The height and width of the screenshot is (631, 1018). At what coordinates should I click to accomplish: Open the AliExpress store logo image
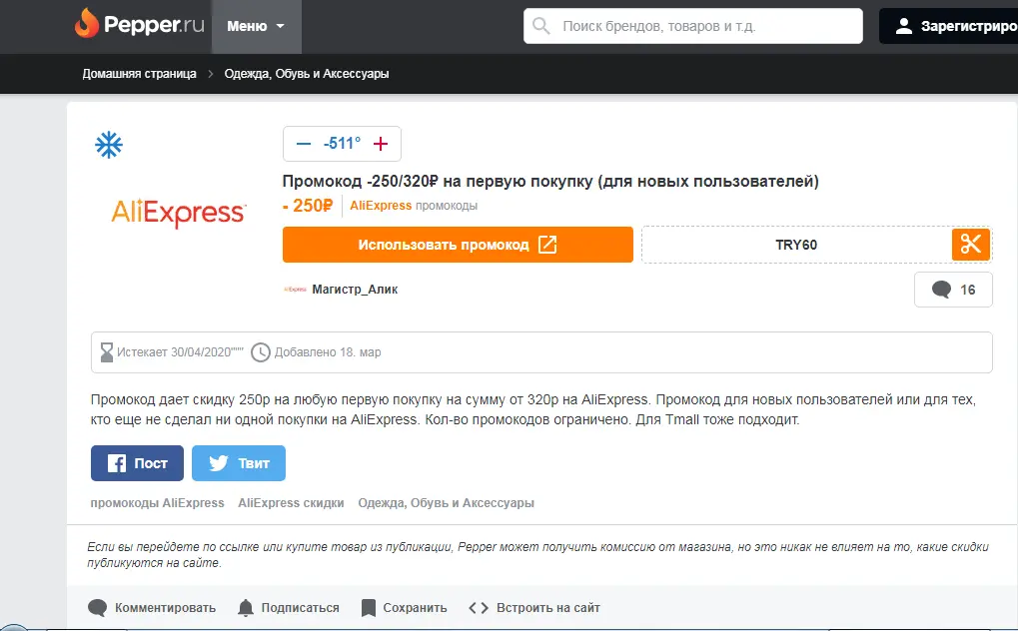click(x=179, y=213)
